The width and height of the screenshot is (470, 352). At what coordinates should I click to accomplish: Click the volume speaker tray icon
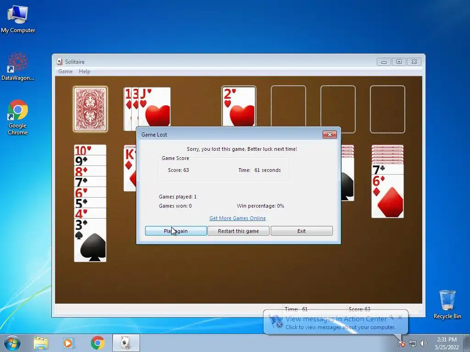click(x=423, y=343)
